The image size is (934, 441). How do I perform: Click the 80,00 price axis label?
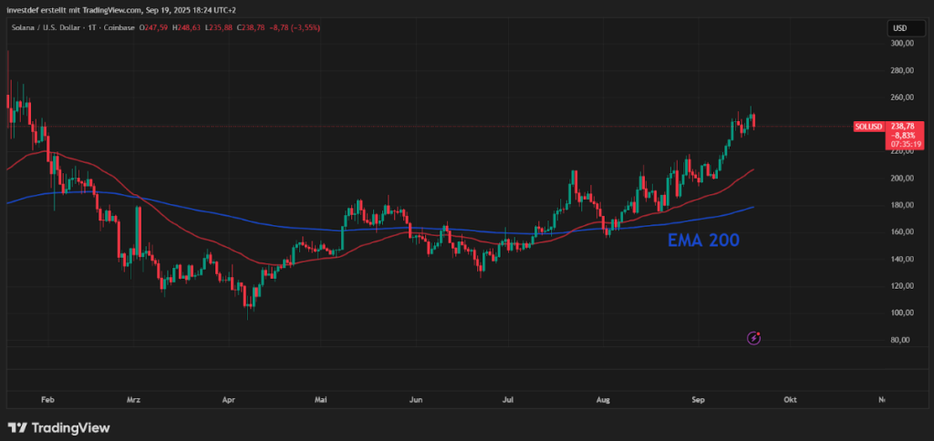tap(901, 341)
